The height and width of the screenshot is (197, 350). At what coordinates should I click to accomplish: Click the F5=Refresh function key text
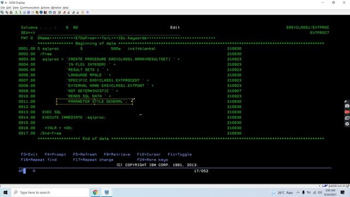click(85, 154)
